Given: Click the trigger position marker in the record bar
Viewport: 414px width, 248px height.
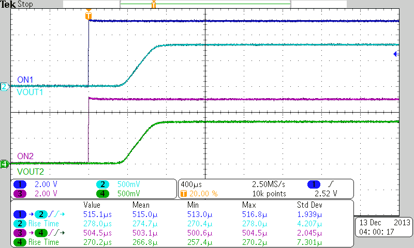Looking at the screenshot, I should click(x=153, y=4).
